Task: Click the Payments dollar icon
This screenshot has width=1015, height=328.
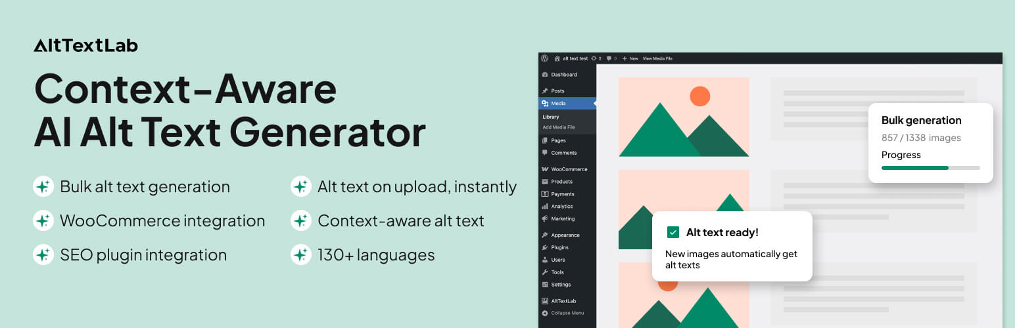Action: coord(545,194)
